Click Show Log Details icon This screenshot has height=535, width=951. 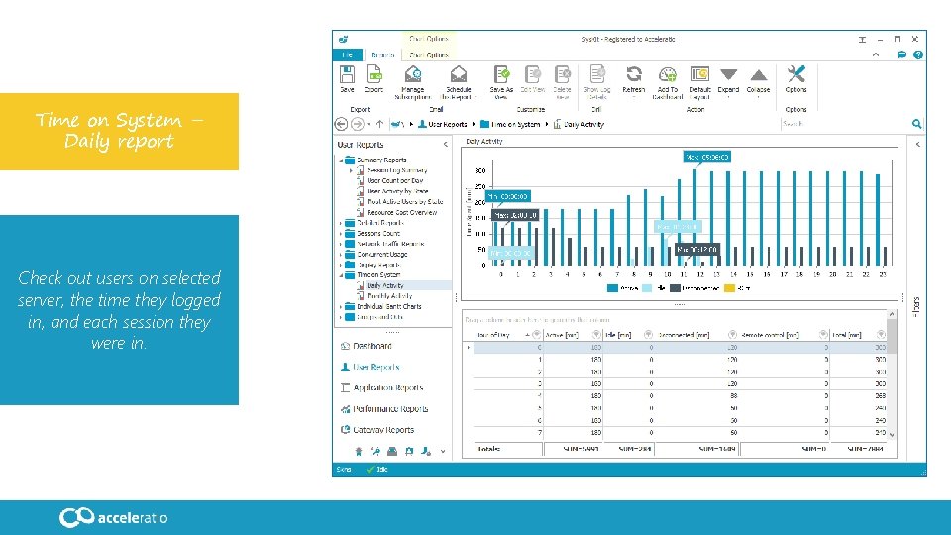click(x=597, y=74)
